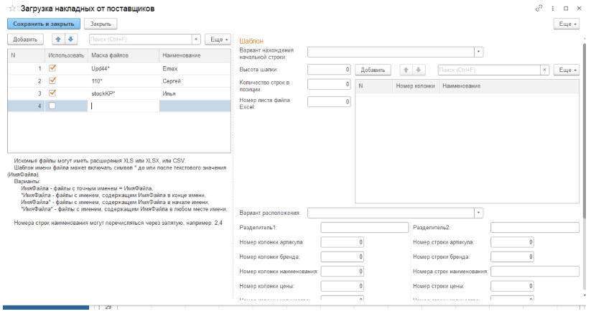596x314 pixels.
Task: Move template column up using arrow icon
Action: pyautogui.click(x=406, y=70)
